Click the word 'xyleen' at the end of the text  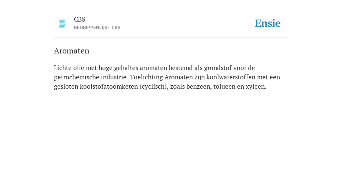click(256, 87)
